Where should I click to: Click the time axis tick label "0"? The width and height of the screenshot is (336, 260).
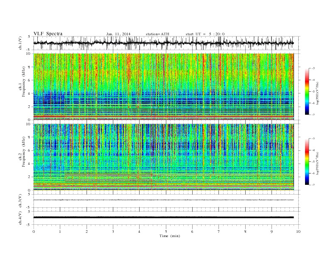click(34, 232)
